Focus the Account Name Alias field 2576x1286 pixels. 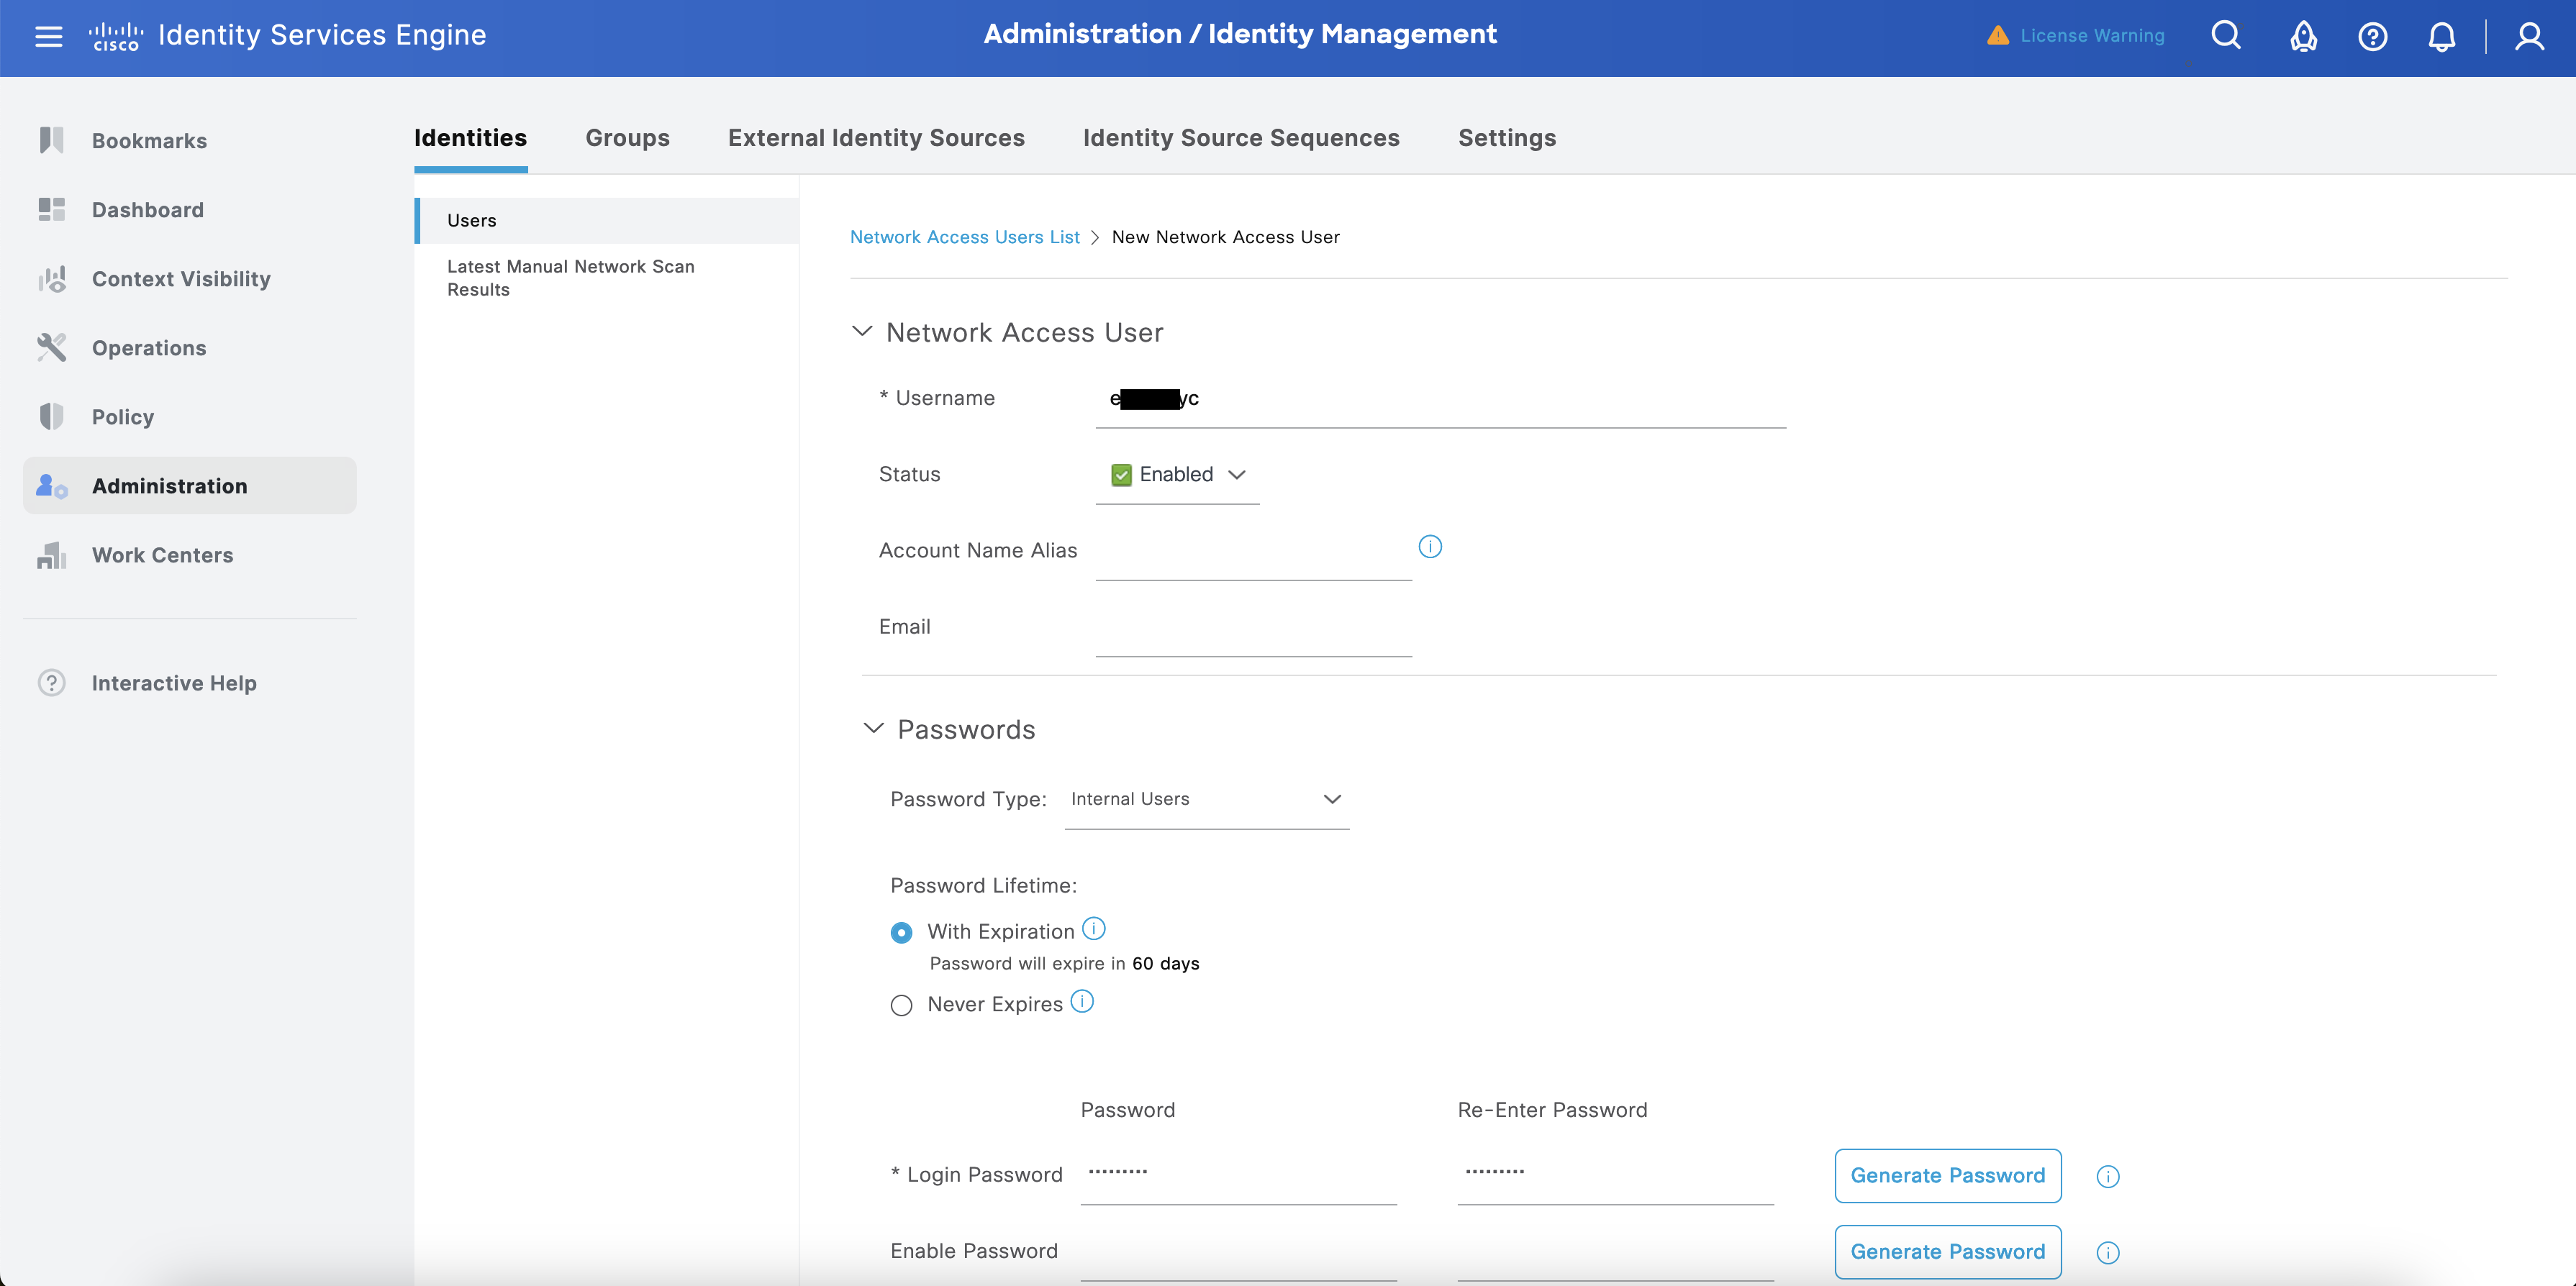[x=1254, y=552]
